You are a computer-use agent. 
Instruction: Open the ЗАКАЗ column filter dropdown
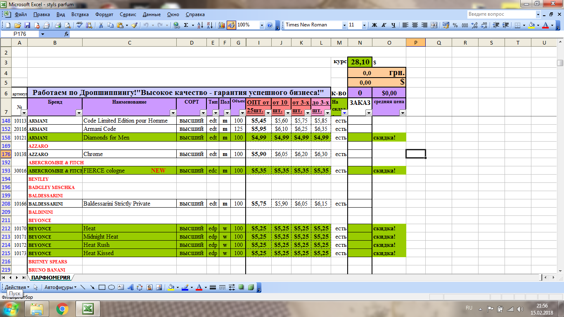coord(368,113)
